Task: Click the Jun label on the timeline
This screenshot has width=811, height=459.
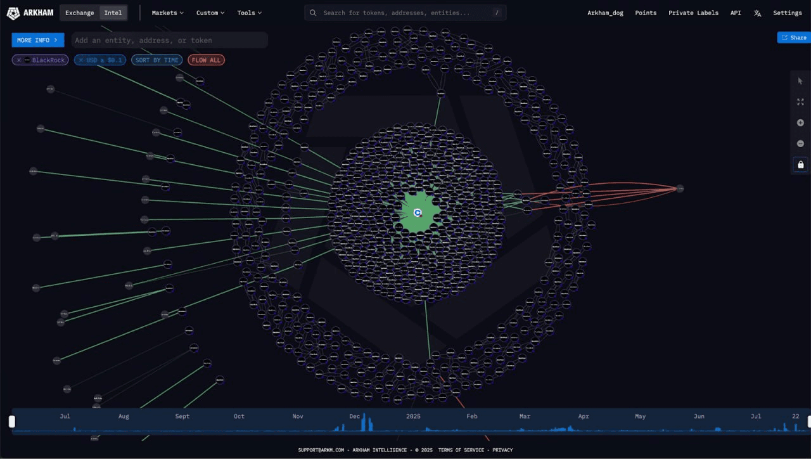Action: [x=699, y=417]
